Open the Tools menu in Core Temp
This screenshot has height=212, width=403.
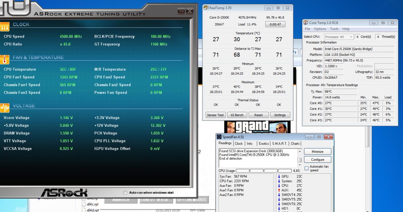334,29
